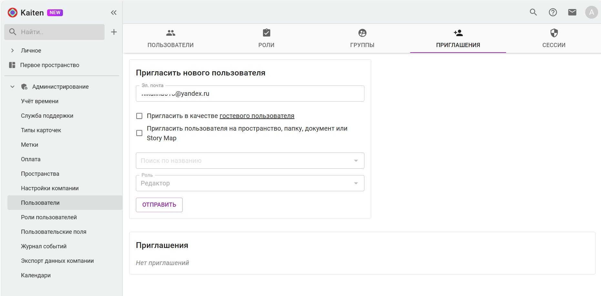Click the space board icon beside Первое пространство
This screenshot has height=296, width=601.
[12, 65]
